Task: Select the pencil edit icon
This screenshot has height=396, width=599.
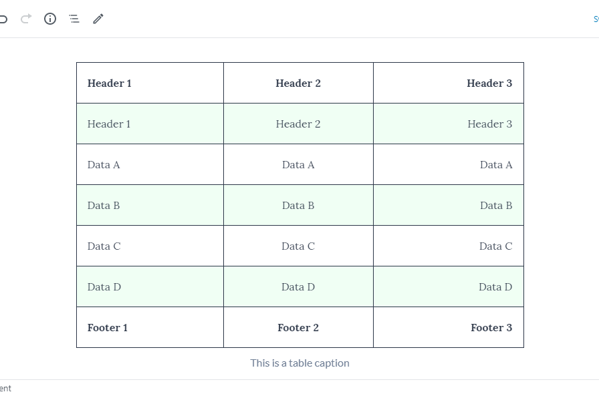Action: (98, 19)
